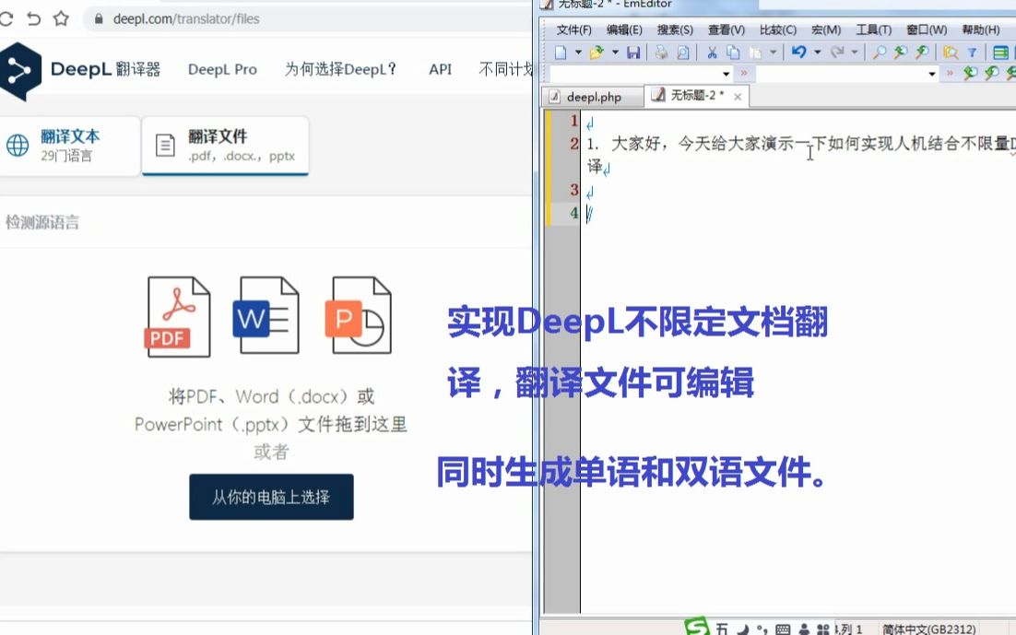Click the Open file folder icon in EmEditor
The height and width of the screenshot is (635, 1016).
coord(597,53)
